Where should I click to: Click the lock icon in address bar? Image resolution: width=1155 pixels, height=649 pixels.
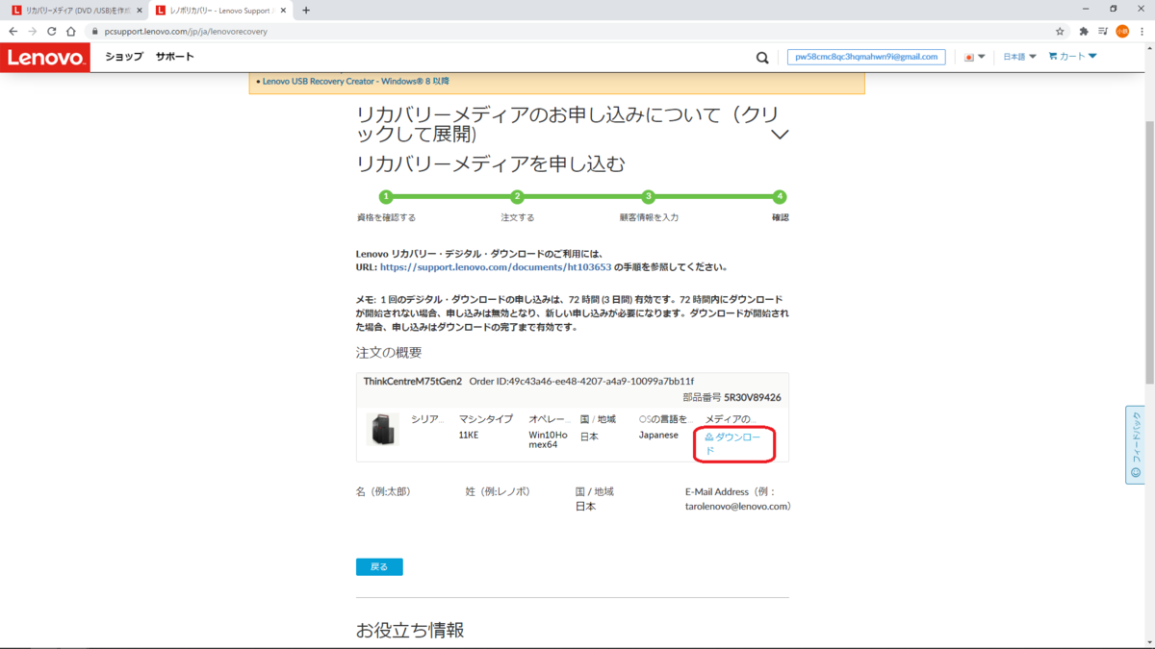point(94,30)
